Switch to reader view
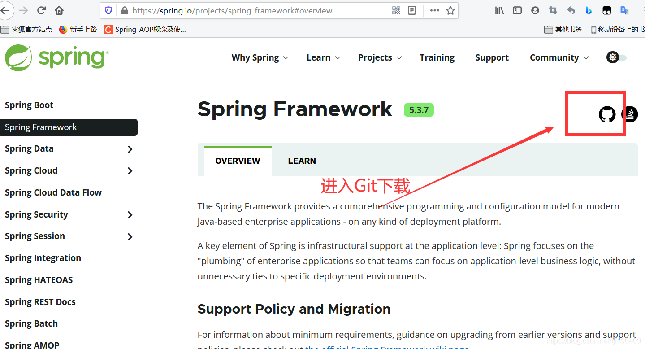The width and height of the screenshot is (645, 349). (x=412, y=10)
